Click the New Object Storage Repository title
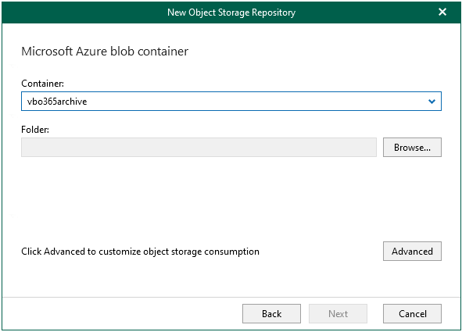The width and height of the screenshot is (462, 332). 231,12
